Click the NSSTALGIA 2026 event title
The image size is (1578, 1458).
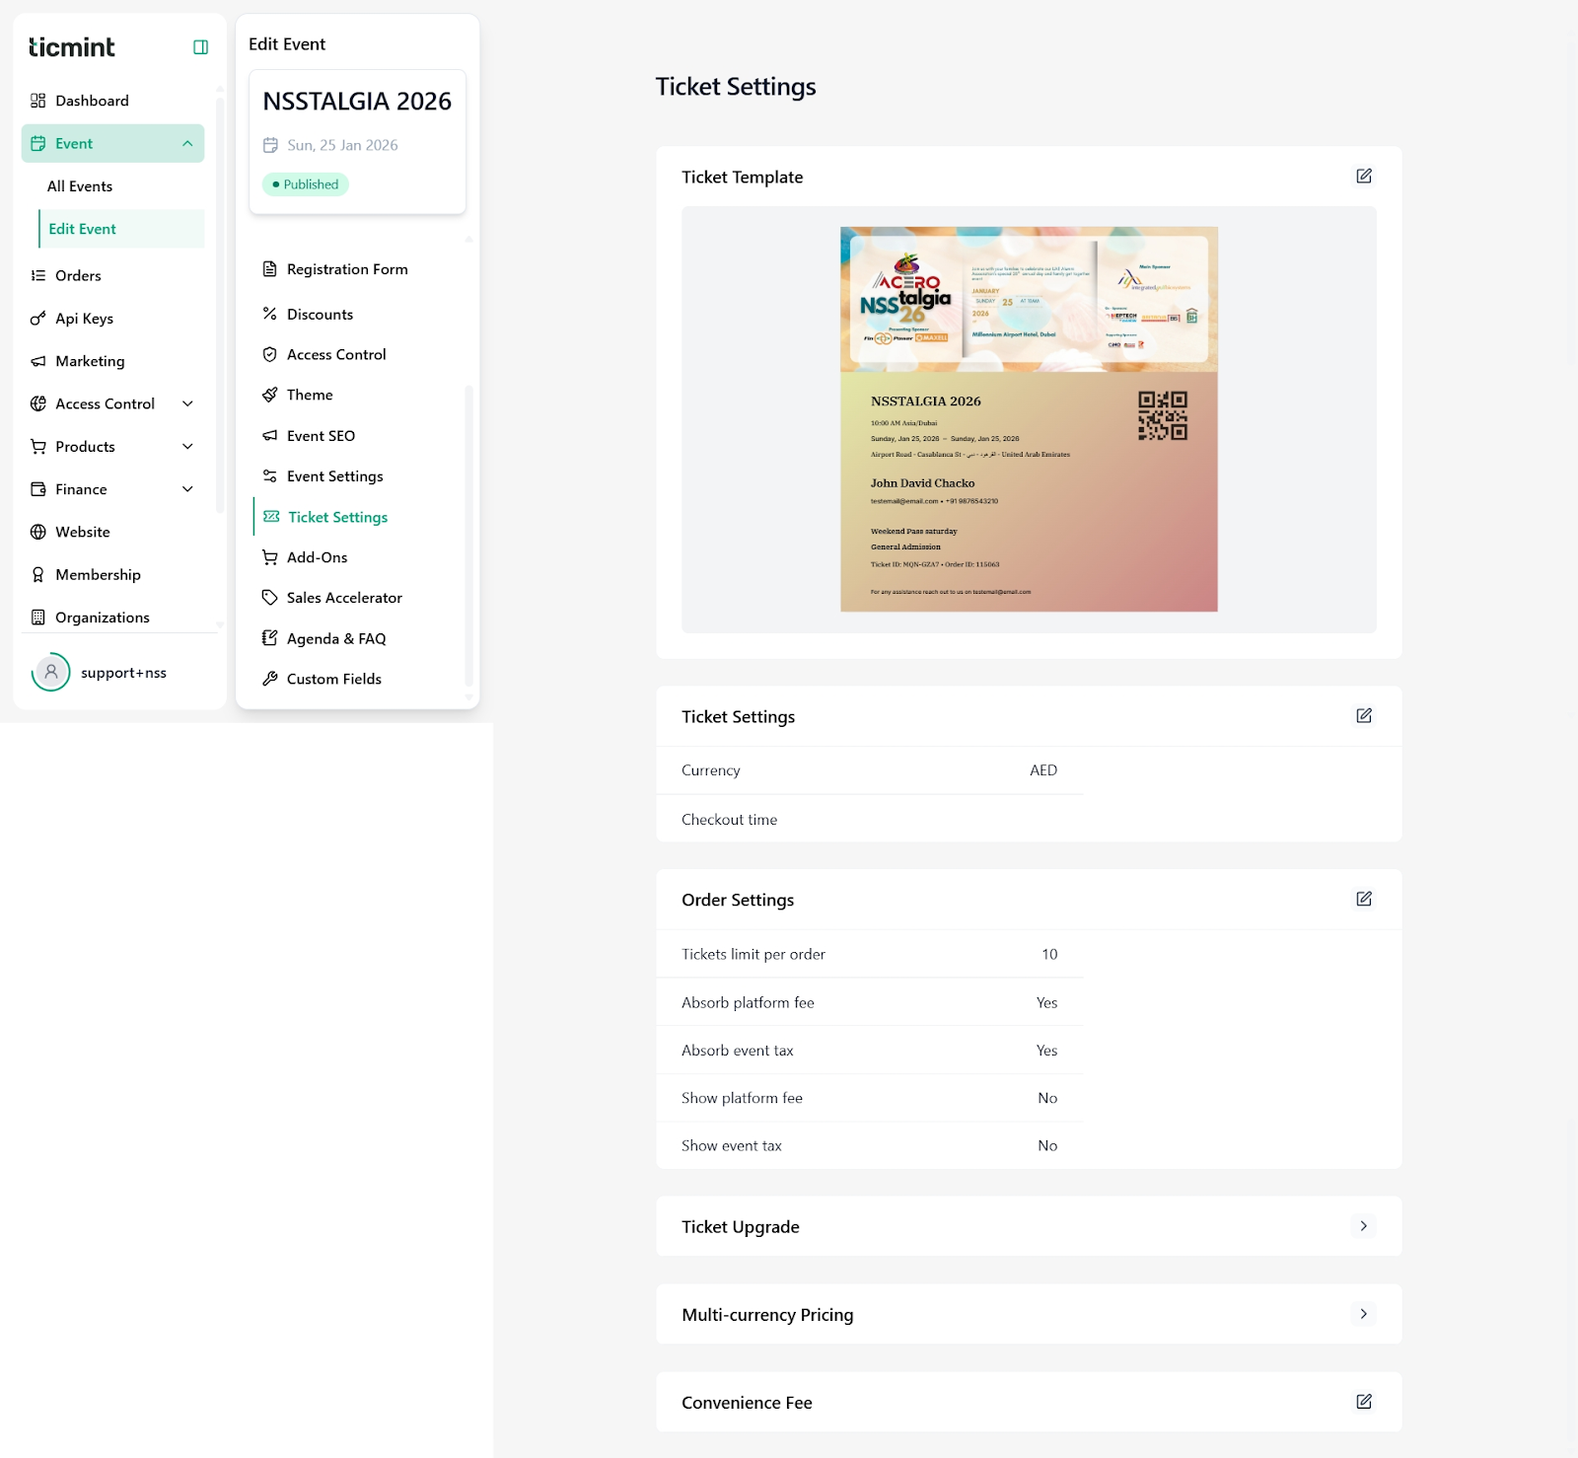pos(357,102)
